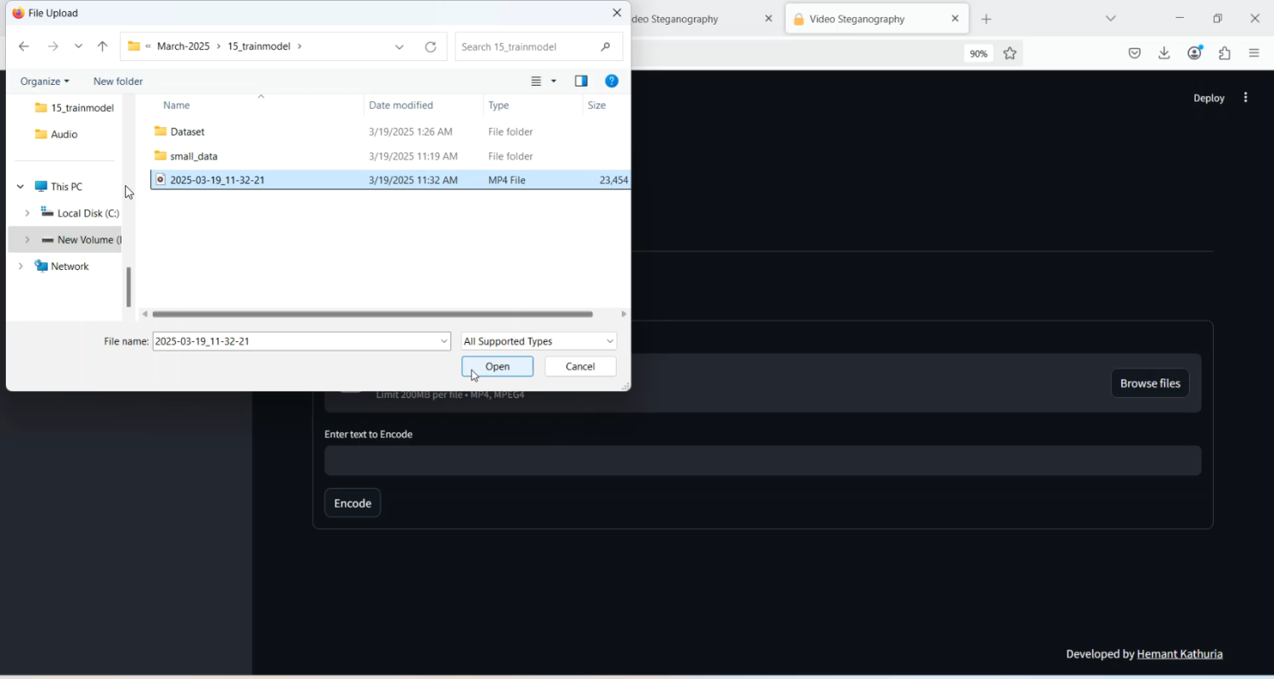Open the change view layout dropdown
The image size is (1274, 679).
click(x=554, y=81)
